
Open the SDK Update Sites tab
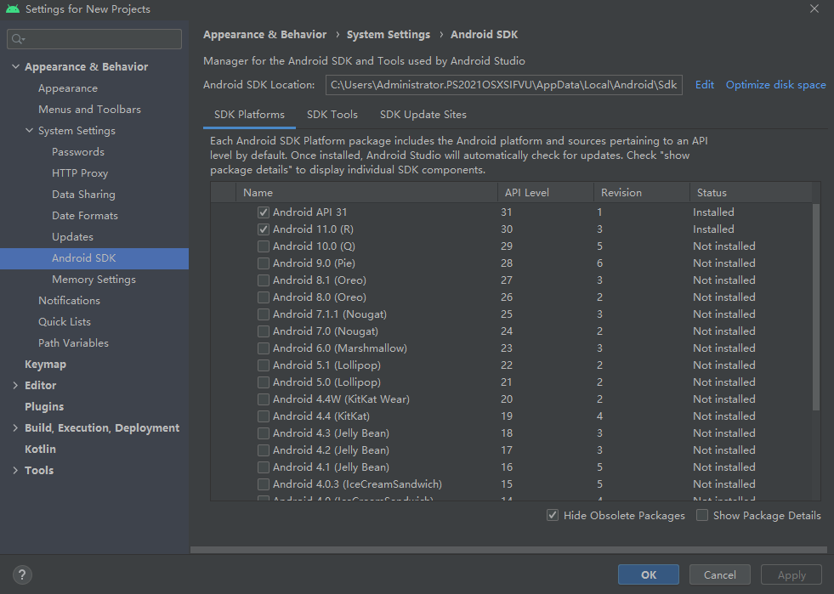(423, 115)
